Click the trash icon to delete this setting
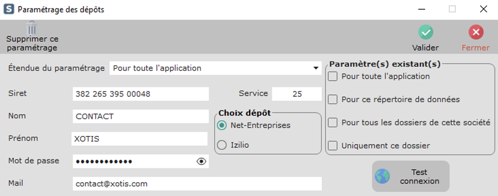The width and height of the screenshot is (498, 196). (x=32, y=28)
